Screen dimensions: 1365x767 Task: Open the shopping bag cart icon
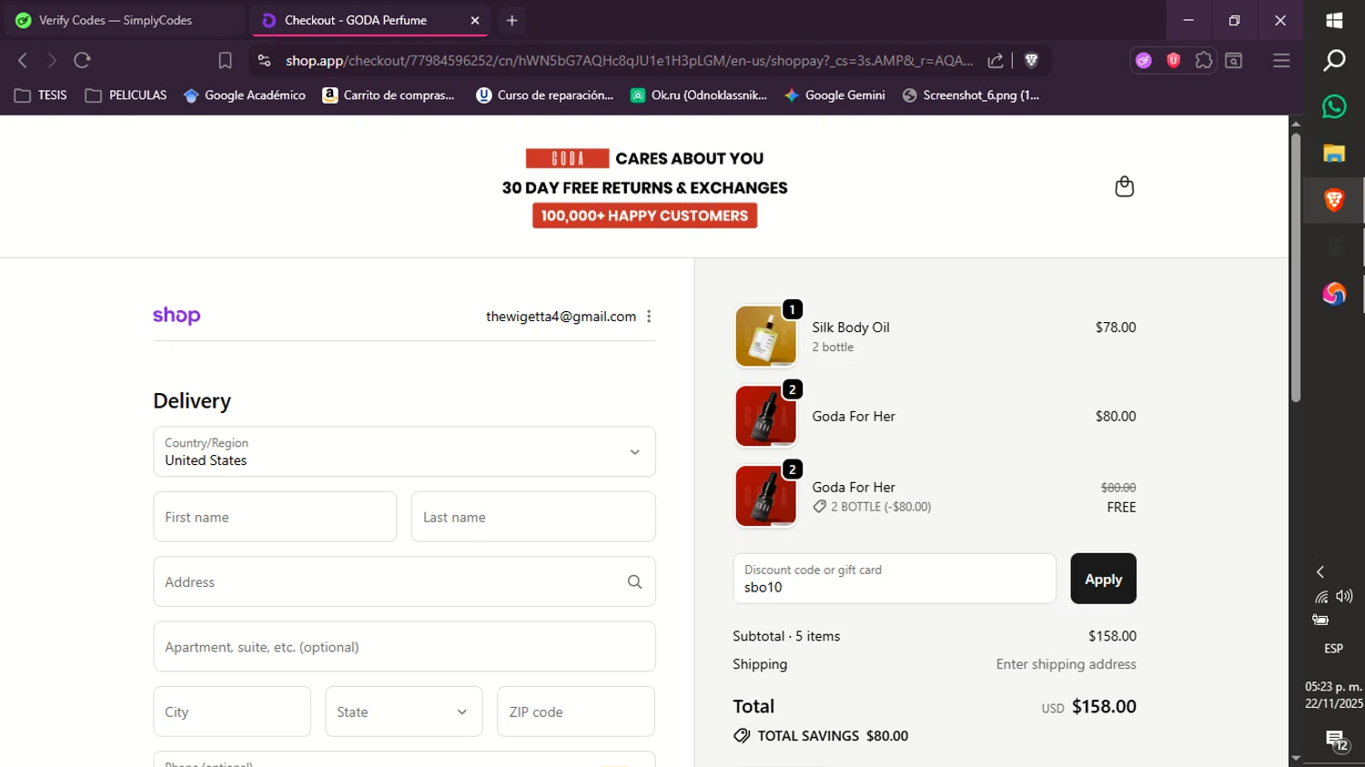1124,187
